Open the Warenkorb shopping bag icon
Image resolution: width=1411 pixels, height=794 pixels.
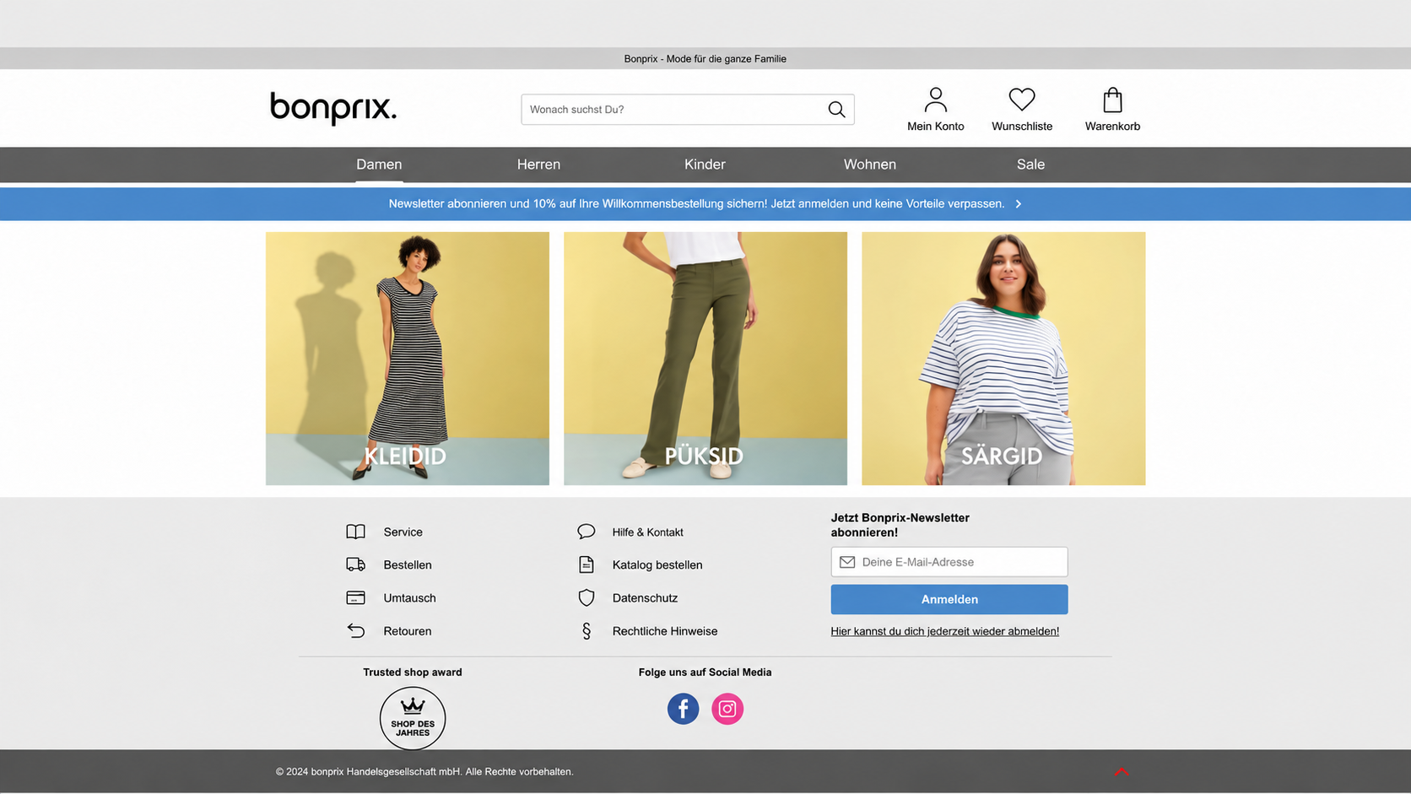[1112, 100]
